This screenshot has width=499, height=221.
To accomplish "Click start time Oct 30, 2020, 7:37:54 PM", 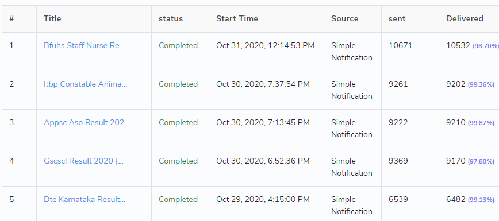I will tap(263, 84).
